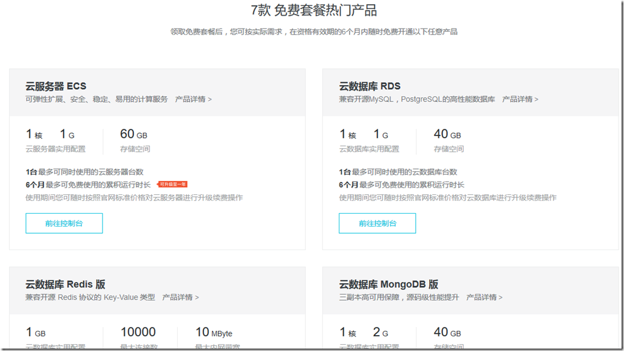Click the 10000 connections value in Redis card
This screenshot has width=624, height=351.
coord(138,332)
